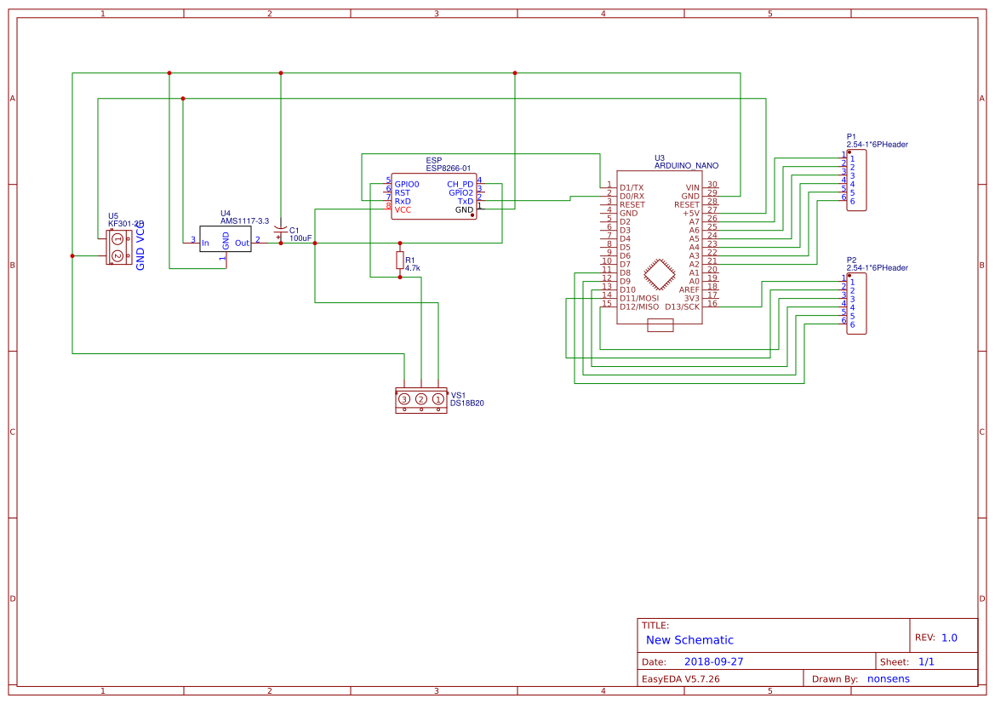995x704 pixels.
Task: Click the 3V3 pin label
Action: pyautogui.click(x=692, y=298)
